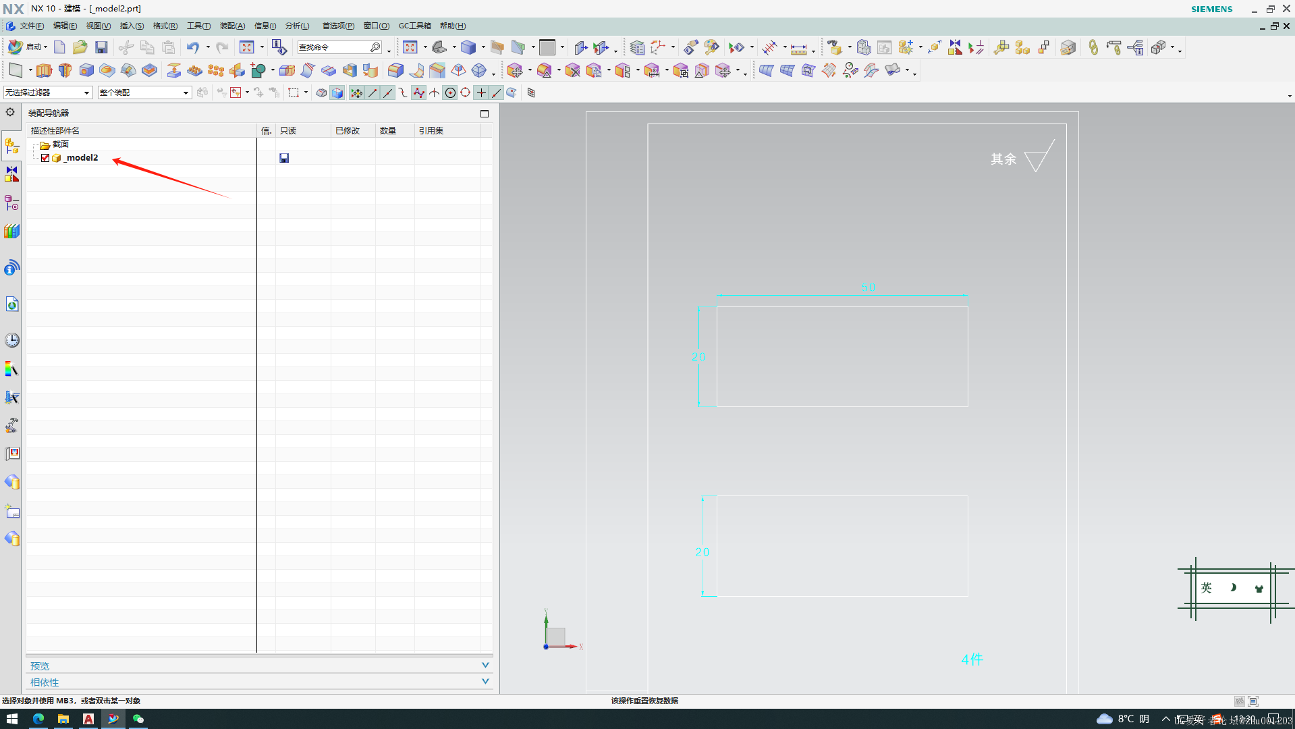
Task: Undo the last action
Action: pyautogui.click(x=192, y=47)
